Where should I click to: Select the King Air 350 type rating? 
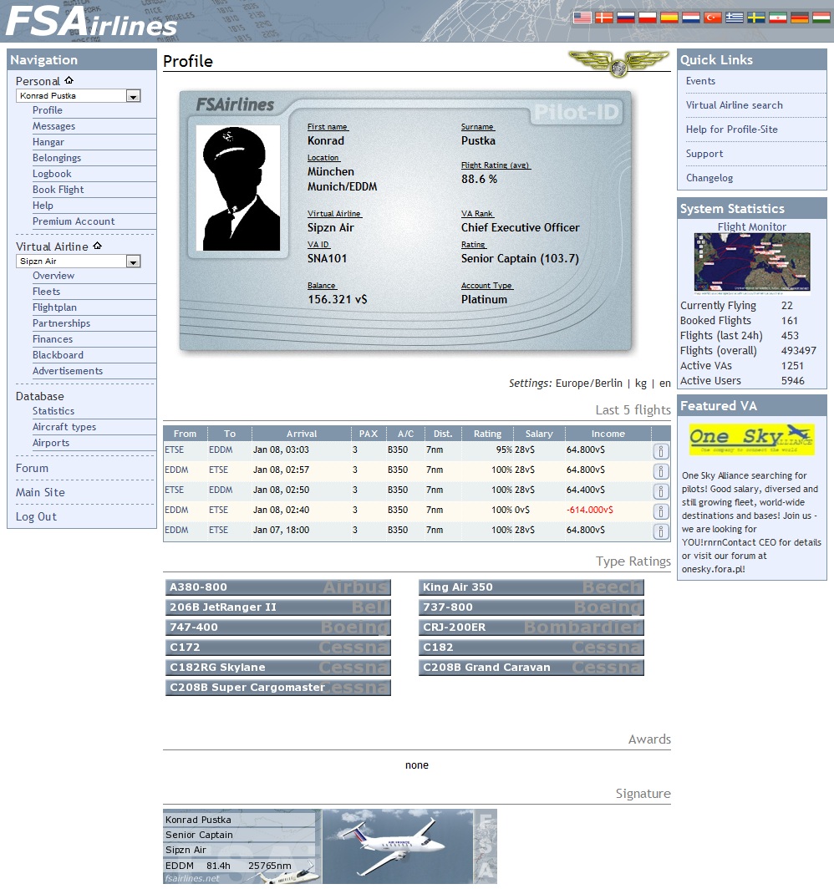[531, 587]
